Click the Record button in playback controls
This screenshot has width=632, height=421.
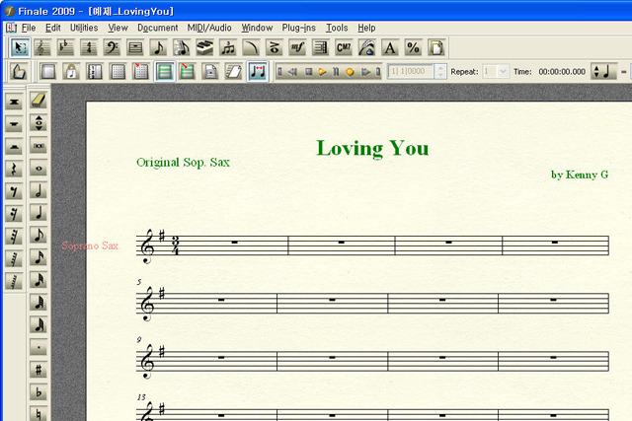point(350,72)
